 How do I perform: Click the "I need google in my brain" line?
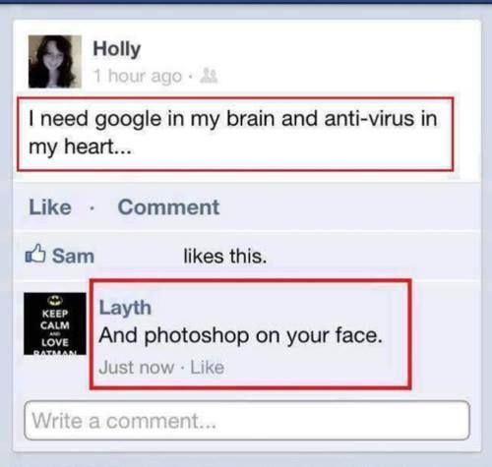(x=233, y=119)
